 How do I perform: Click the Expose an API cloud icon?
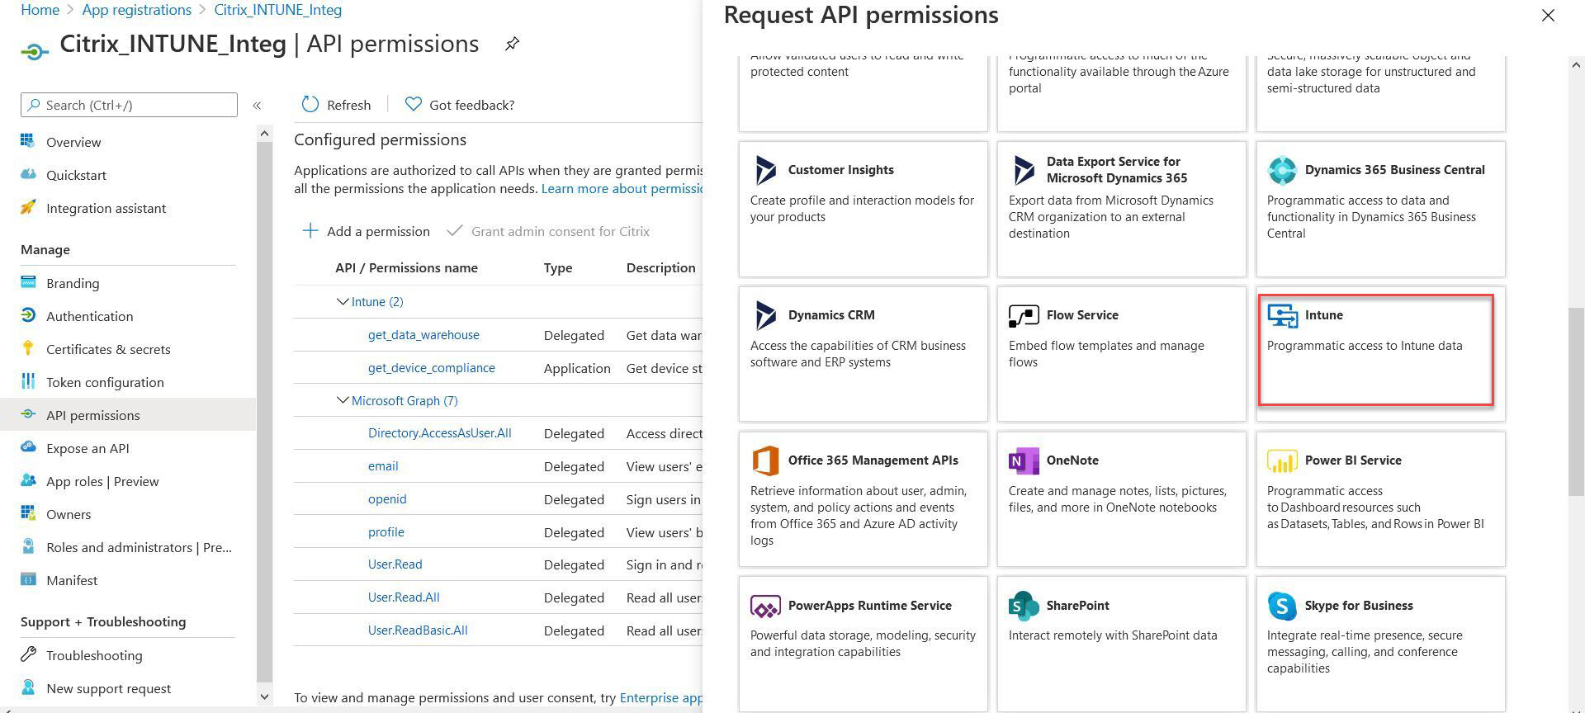28,447
